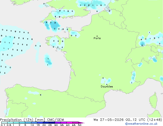Click the CMC/GEM model name text

(55, 120)
